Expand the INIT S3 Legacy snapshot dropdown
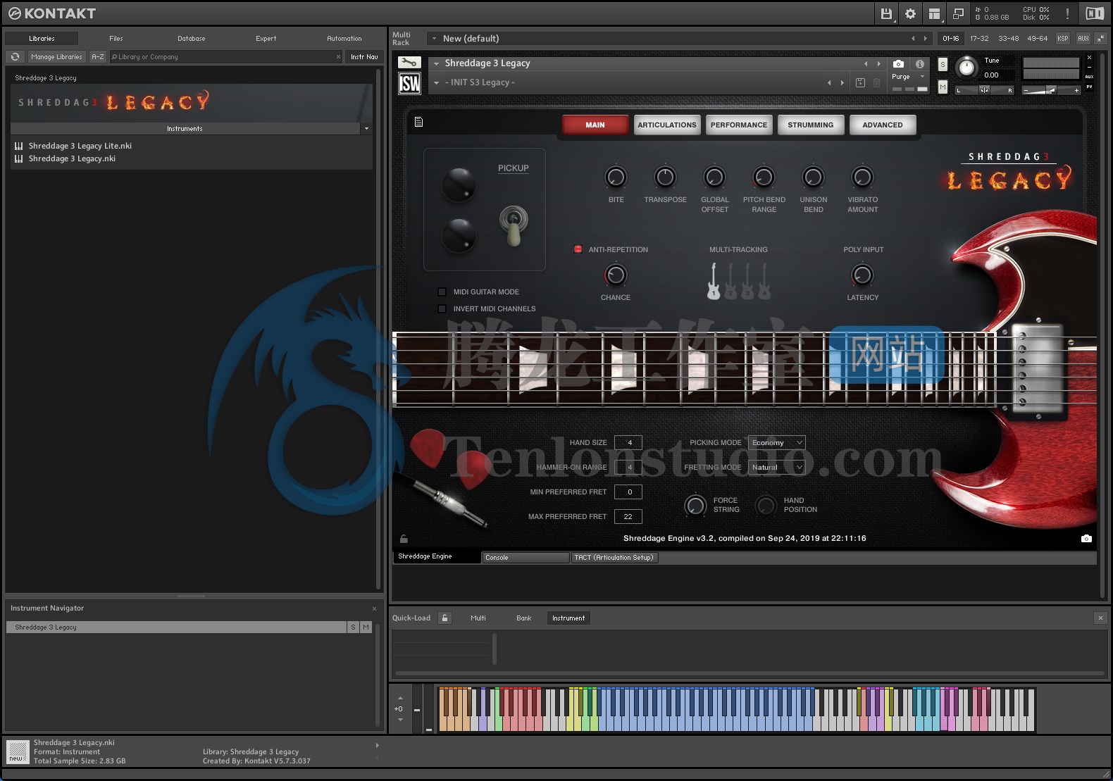 [437, 83]
